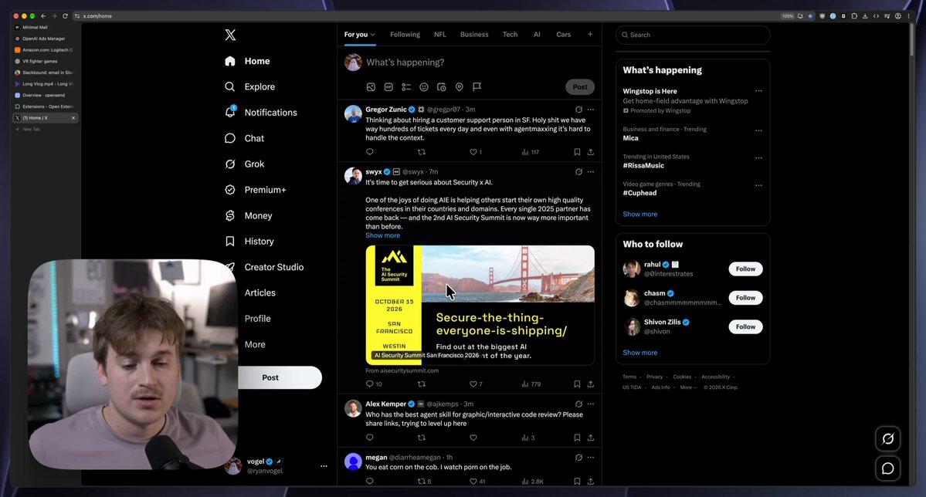Add a new feed tab with plus
The width and height of the screenshot is (926, 497).
(590, 34)
